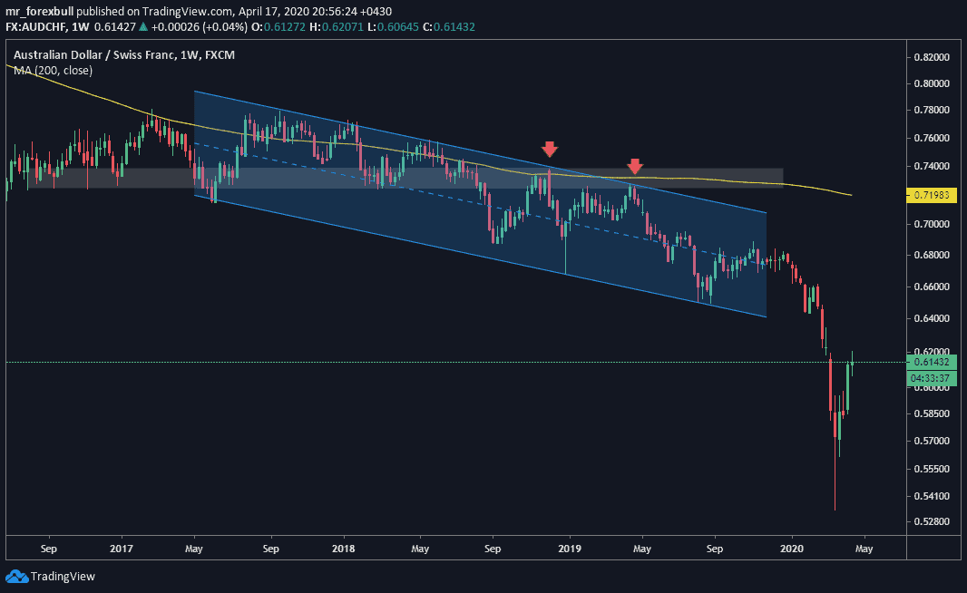
Task: Click the TradingView cloud logo icon
Action: click(16, 576)
